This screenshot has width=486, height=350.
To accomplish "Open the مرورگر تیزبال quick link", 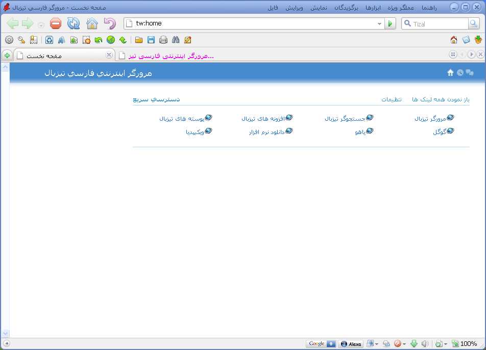I will click(434, 118).
